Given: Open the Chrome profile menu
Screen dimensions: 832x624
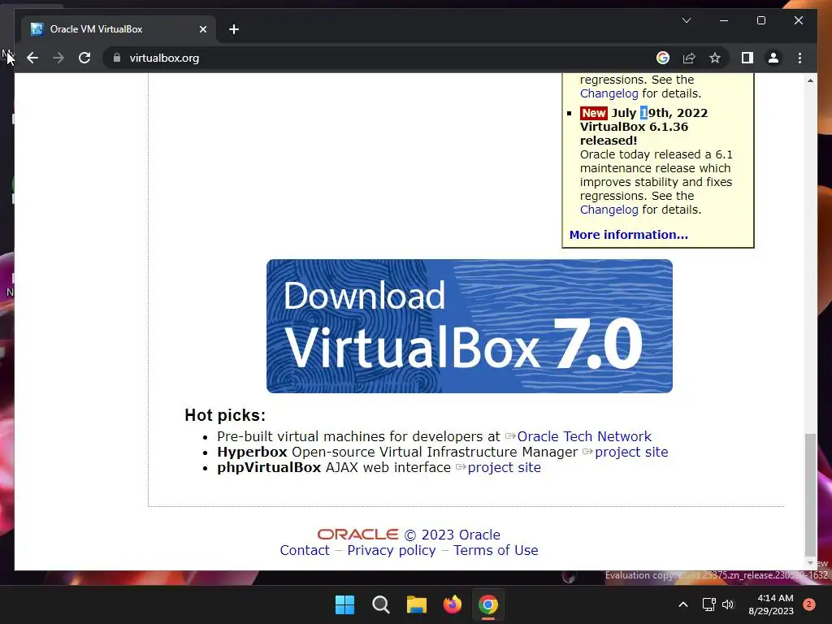Looking at the screenshot, I should pos(773,58).
